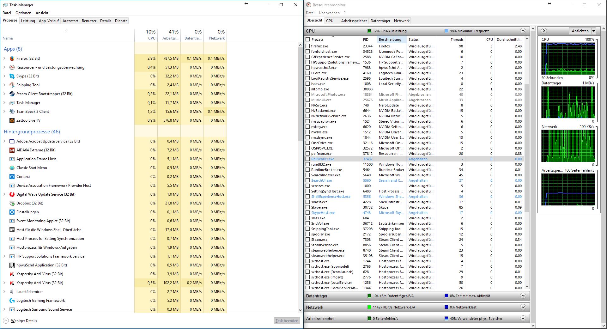The height and width of the screenshot is (329, 607).
Task: Open the Überwachen menu
Action: click(x=329, y=13)
